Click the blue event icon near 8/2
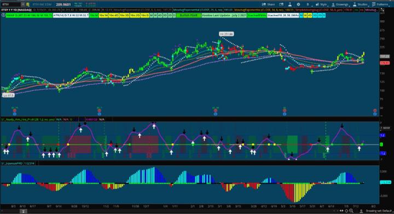This screenshot has width=394, height=214. (x=375, y=114)
